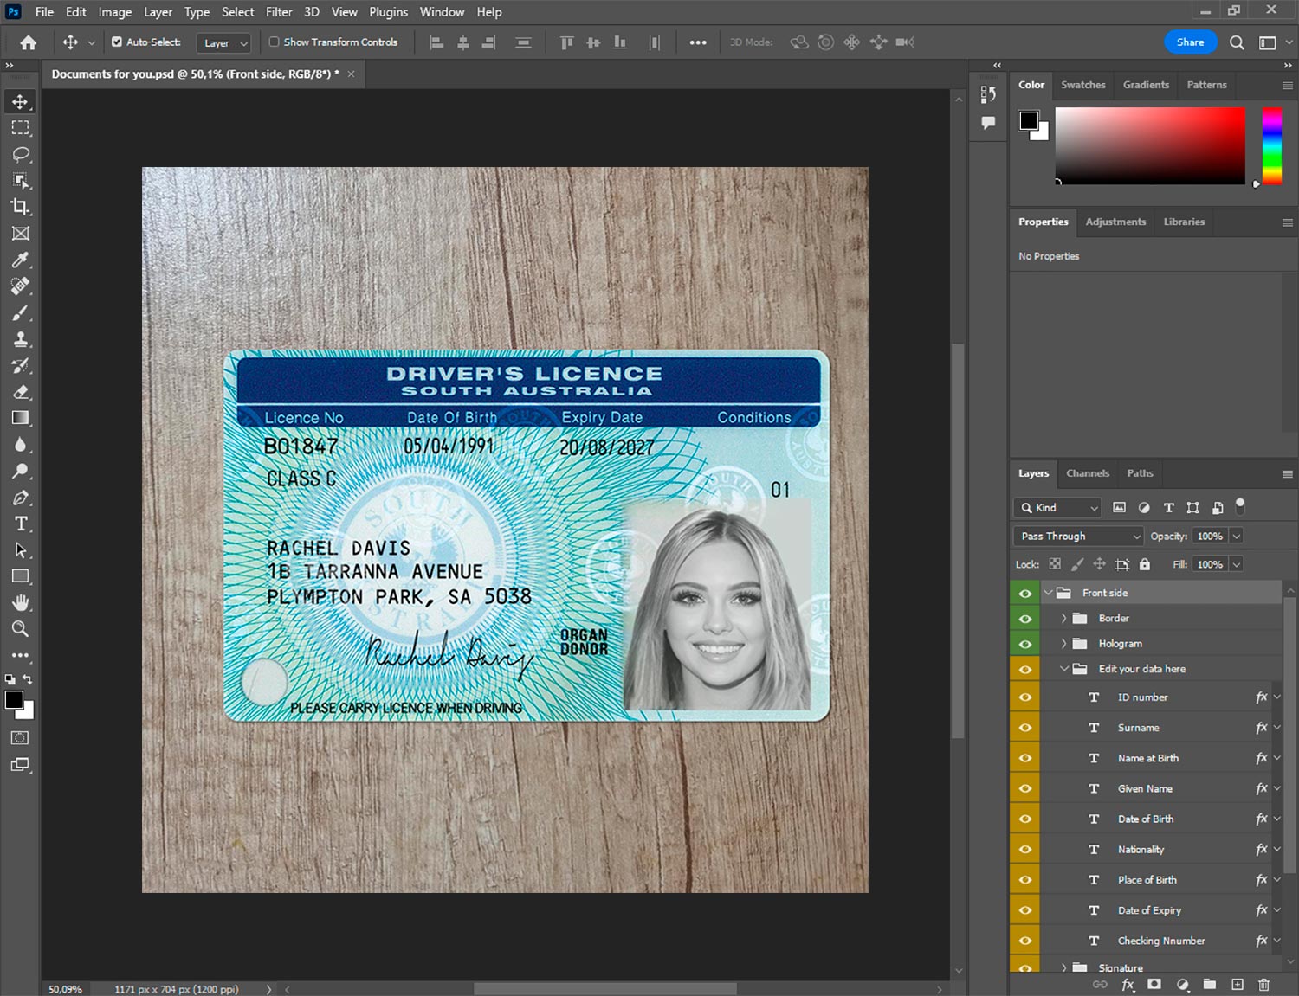Screen dimensions: 1299x996
Task: Click the delete layer trash button
Action: (1263, 985)
